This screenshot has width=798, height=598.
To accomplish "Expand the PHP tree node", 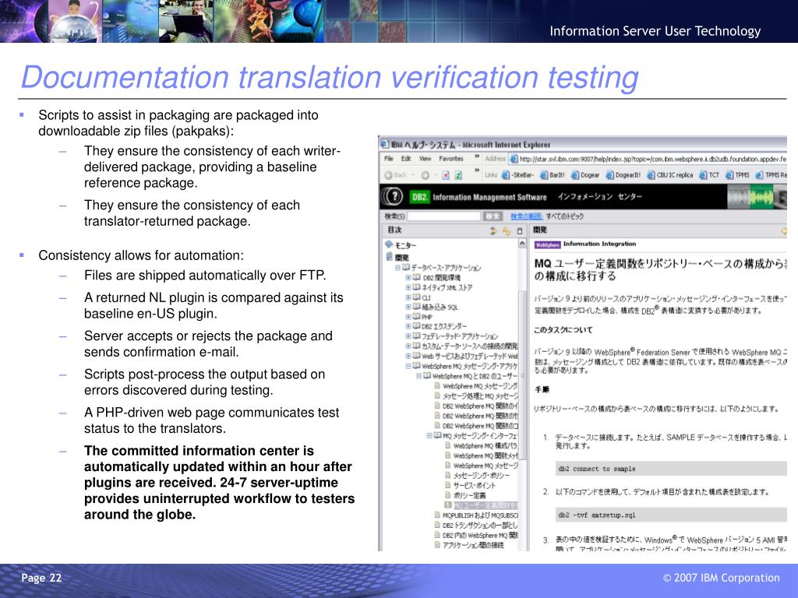I will tap(408, 317).
